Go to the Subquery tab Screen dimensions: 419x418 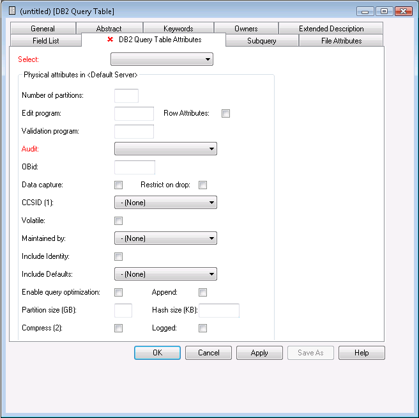click(x=262, y=41)
